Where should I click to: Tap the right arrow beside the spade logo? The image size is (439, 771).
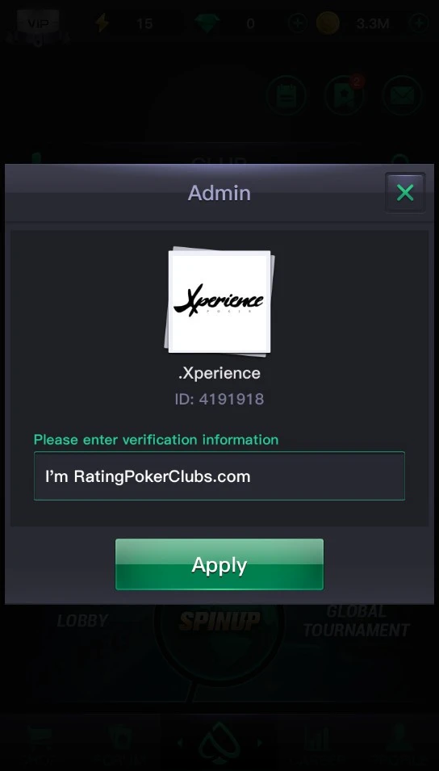point(259,743)
